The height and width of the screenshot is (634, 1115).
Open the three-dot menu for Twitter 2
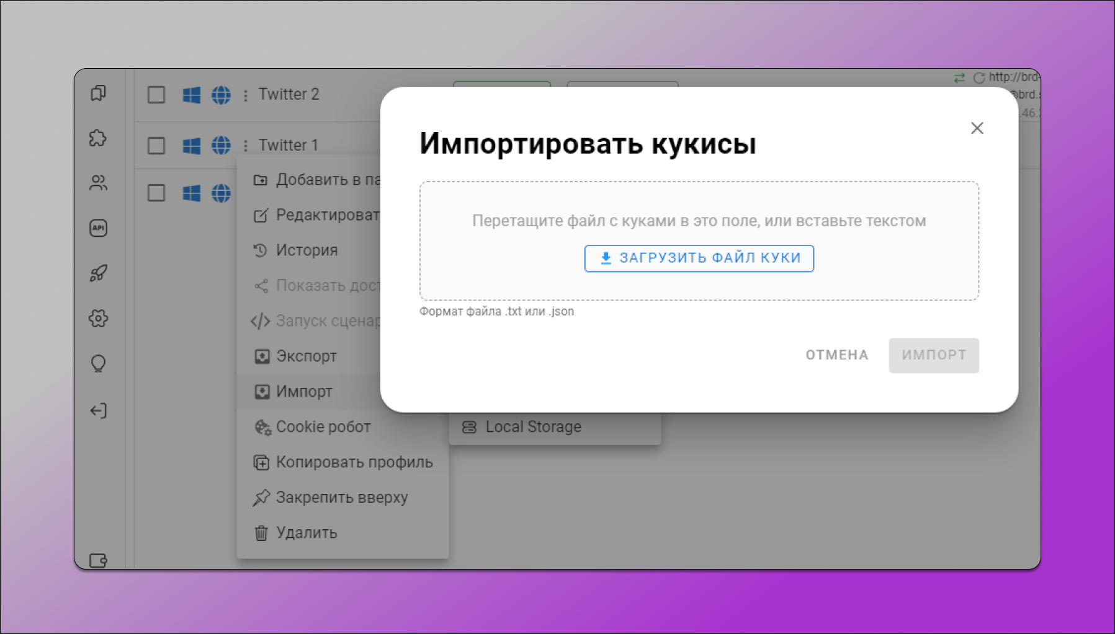point(246,94)
